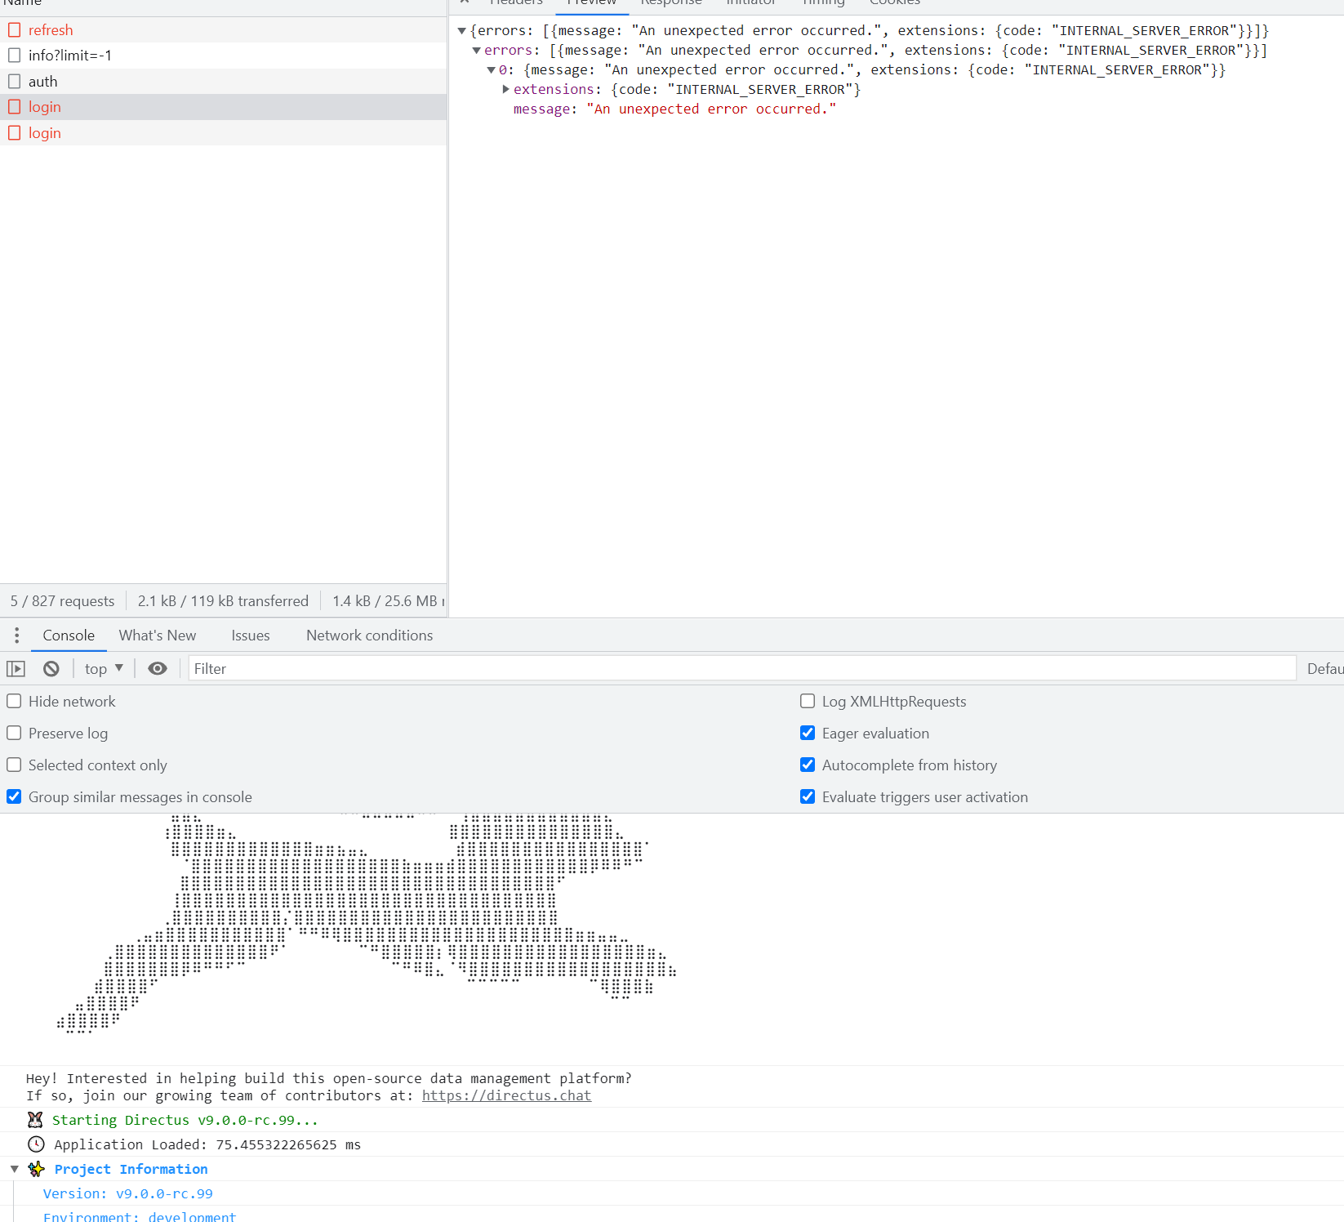The width and height of the screenshot is (1344, 1222).
Task: Switch to the Response tab
Action: tap(670, 3)
